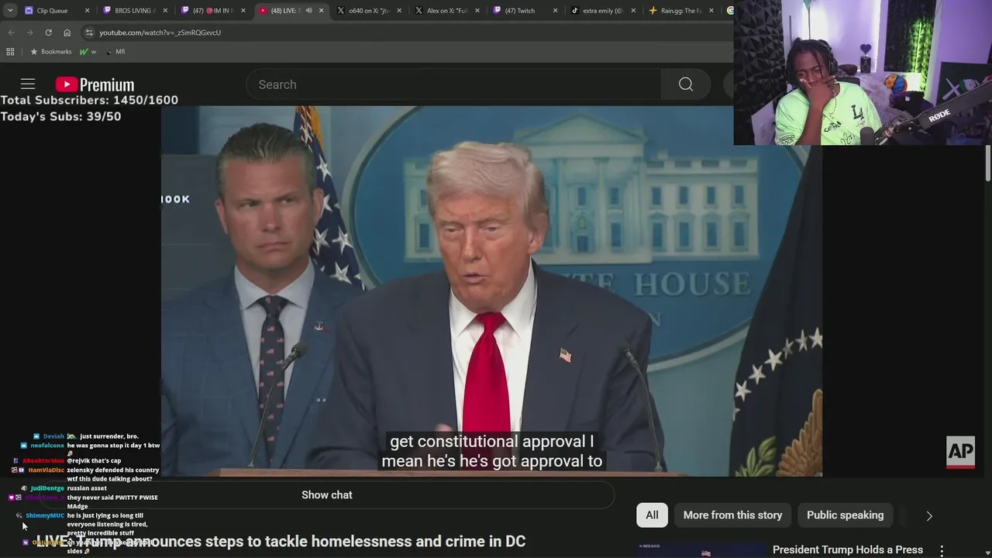
Task: Click the AP logo watermark on video
Action: 960,452
